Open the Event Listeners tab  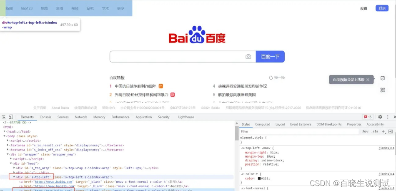(301, 124)
